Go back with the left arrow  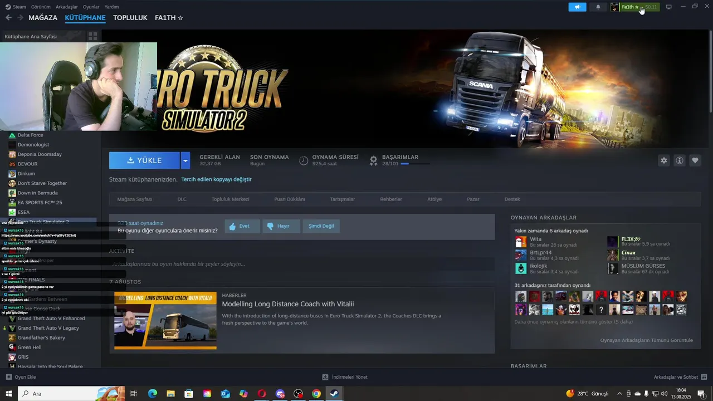(8, 18)
